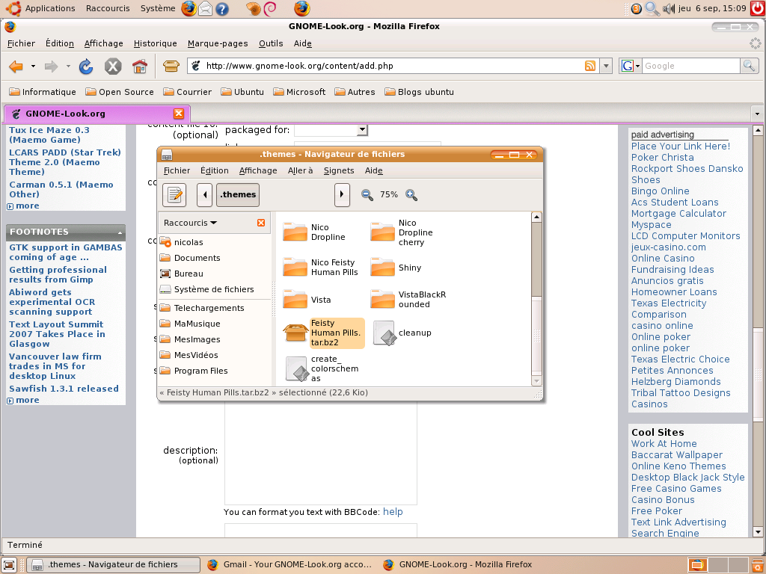
Task: Click RSS feed icon in URL bar
Action: click(x=590, y=66)
